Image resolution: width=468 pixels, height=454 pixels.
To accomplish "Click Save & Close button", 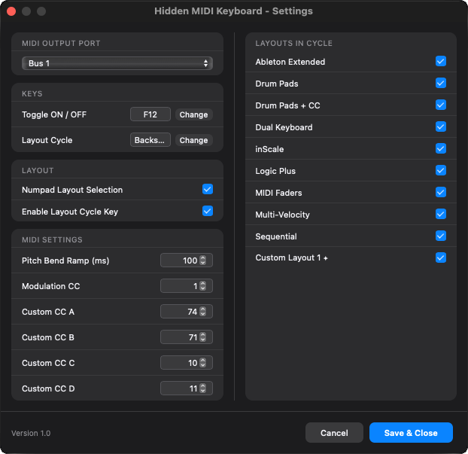I will [411, 432].
